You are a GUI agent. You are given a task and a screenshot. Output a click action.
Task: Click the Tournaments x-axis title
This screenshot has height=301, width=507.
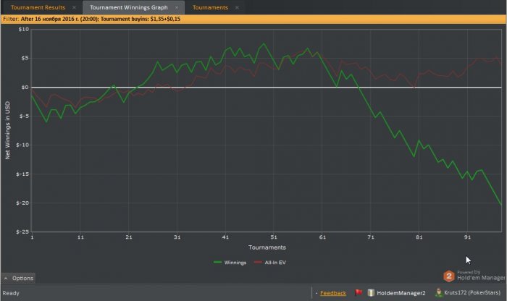pos(267,247)
